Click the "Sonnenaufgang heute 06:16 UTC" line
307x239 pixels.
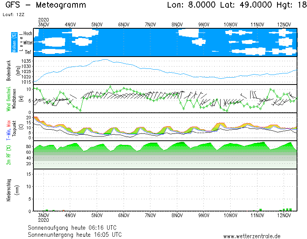click(x=72, y=228)
